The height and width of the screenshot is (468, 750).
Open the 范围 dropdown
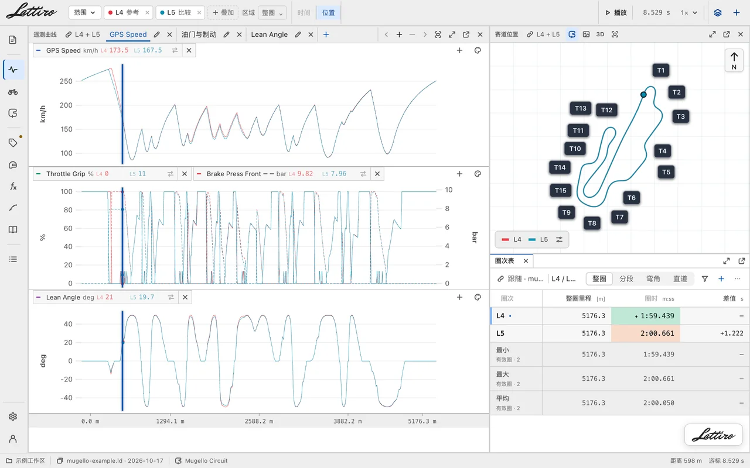pos(84,12)
